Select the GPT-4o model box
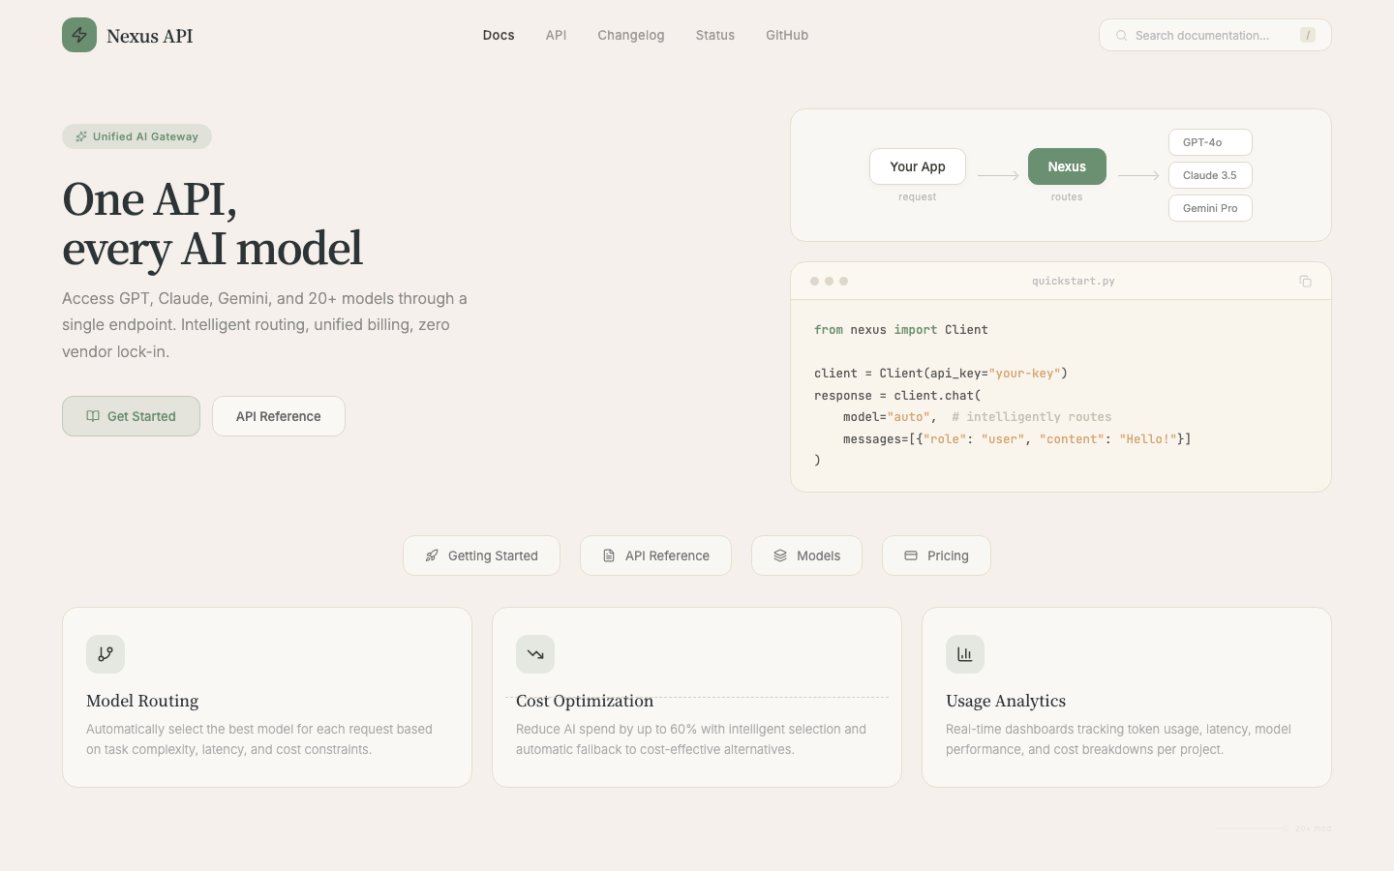This screenshot has height=871, width=1394. (x=1210, y=142)
